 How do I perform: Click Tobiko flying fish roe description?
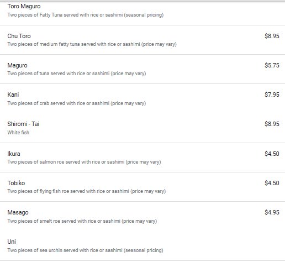[x=87, y=191]
